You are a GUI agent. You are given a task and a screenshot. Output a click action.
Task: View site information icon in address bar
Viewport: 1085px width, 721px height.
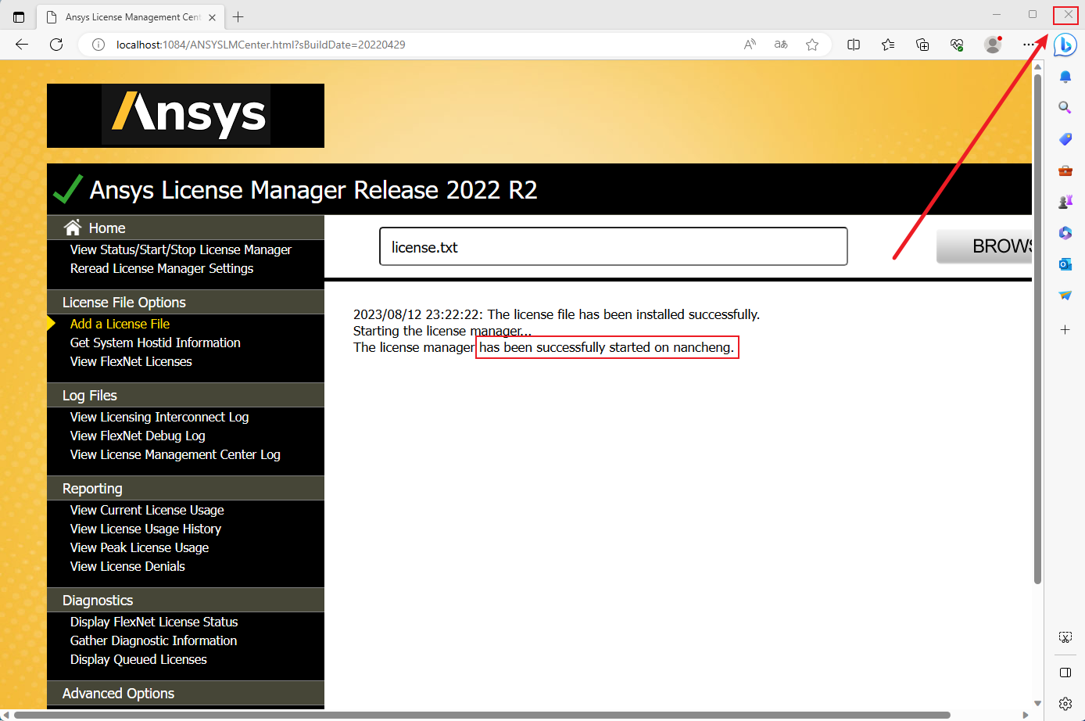[98, 45]
